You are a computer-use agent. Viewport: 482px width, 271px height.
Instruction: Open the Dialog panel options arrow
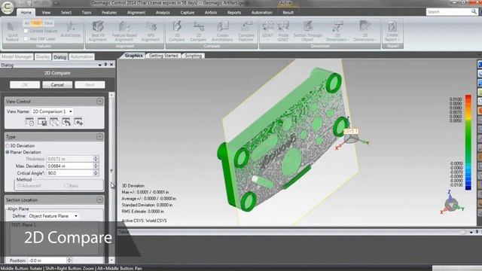[x=99, y=65]
